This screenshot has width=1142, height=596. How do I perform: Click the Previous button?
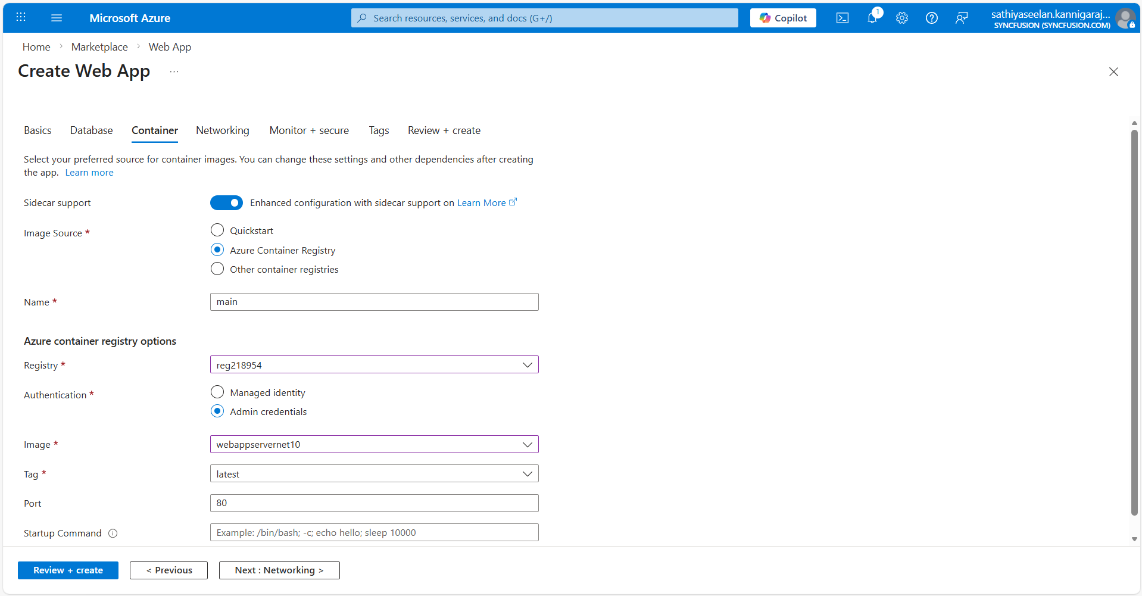[169, 570]
